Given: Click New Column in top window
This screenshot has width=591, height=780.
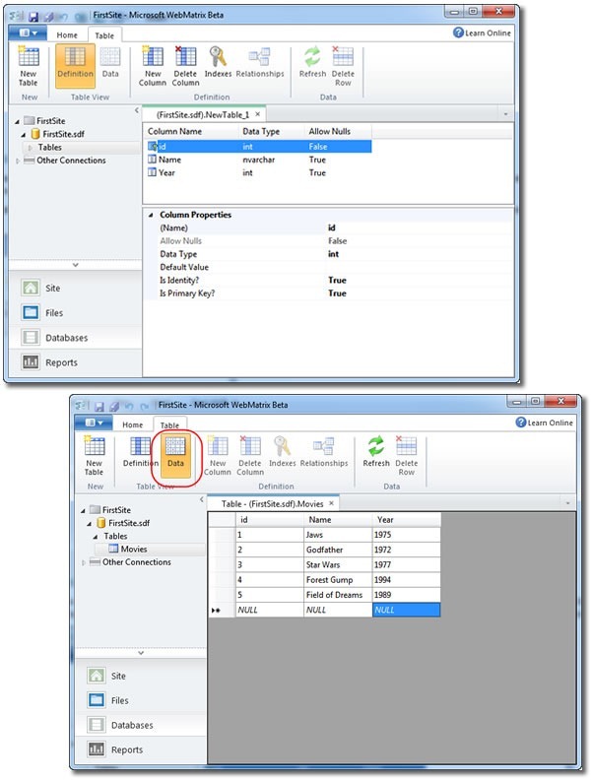Looking at the screenshot, I should pos(153,66).
